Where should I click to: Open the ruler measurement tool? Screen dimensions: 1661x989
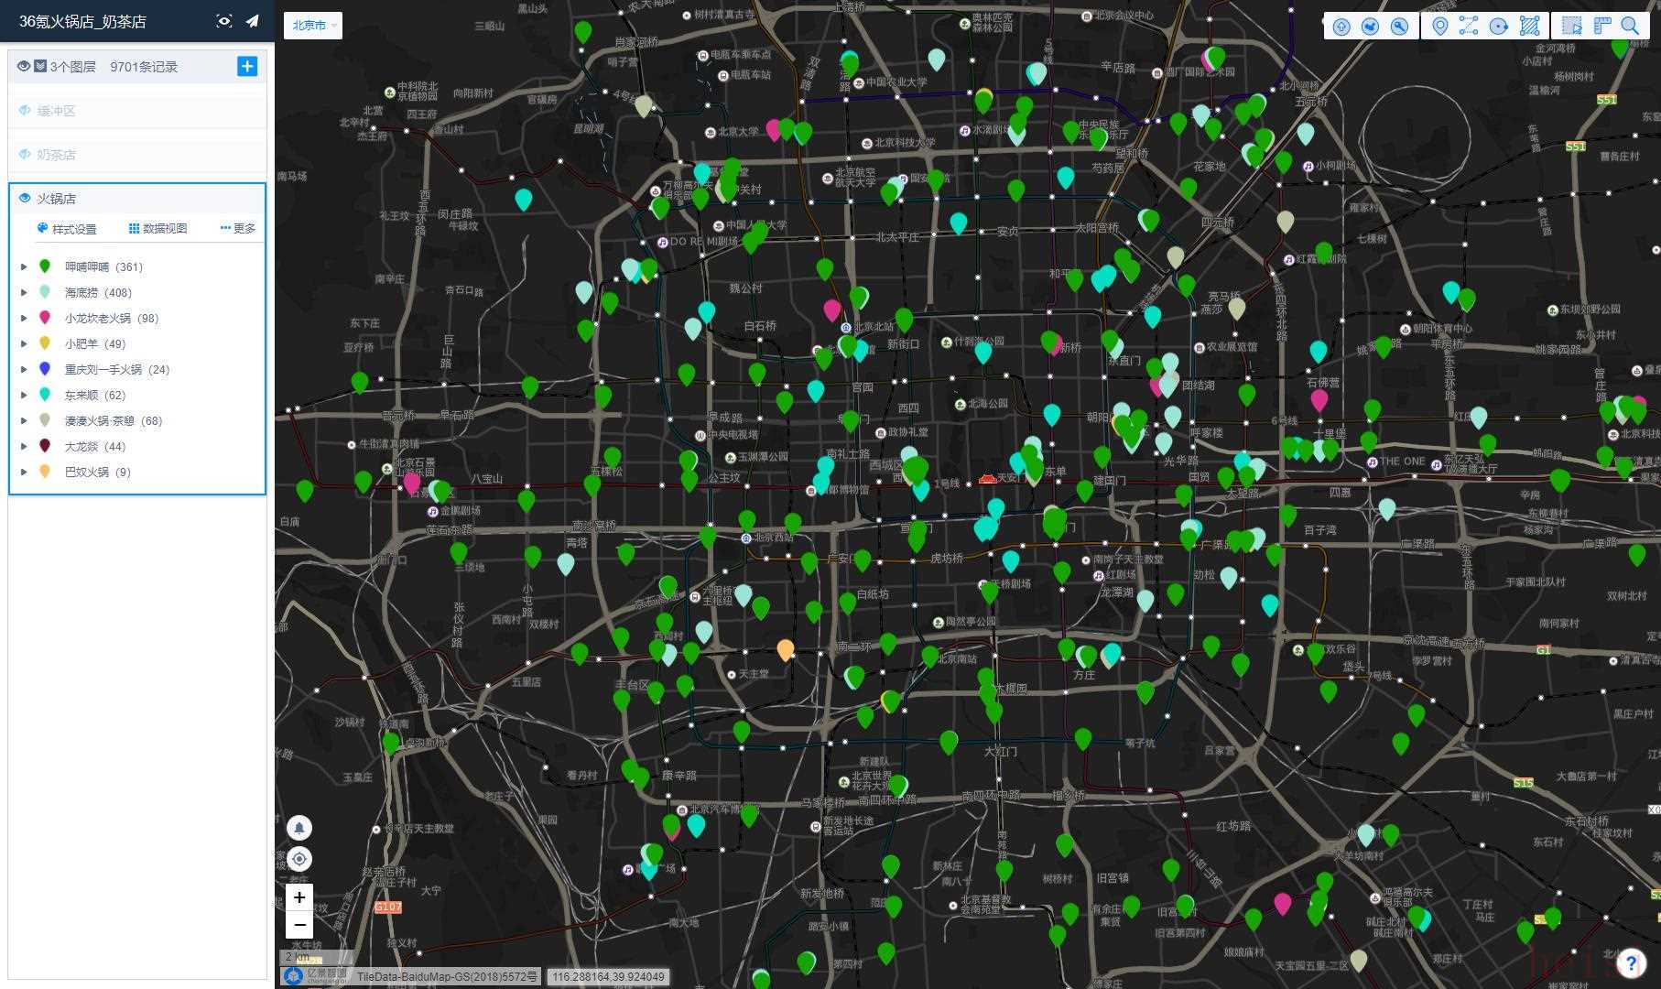pyautogui.click(x=1601, y=27)
